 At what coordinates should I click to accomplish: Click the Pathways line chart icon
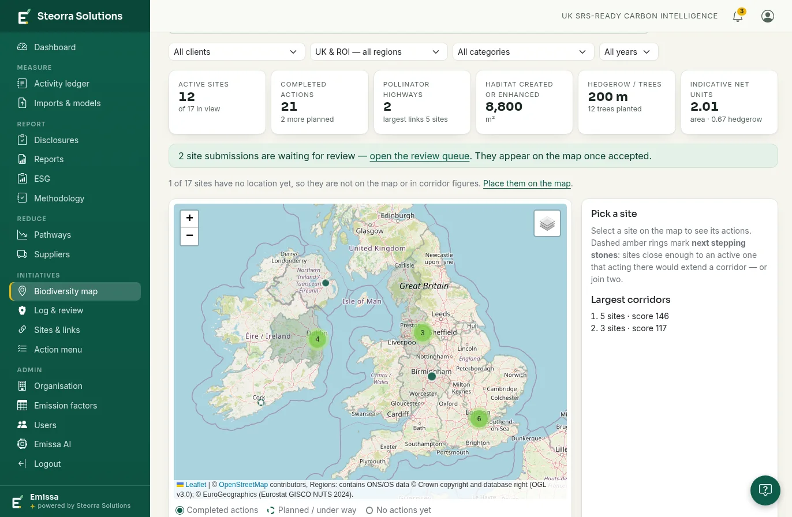point(23,235)
